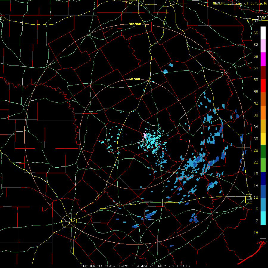Viewport: 268px width, 268px height.
Task: Click the bright yellow legend swatch
Action: point(263,139)
